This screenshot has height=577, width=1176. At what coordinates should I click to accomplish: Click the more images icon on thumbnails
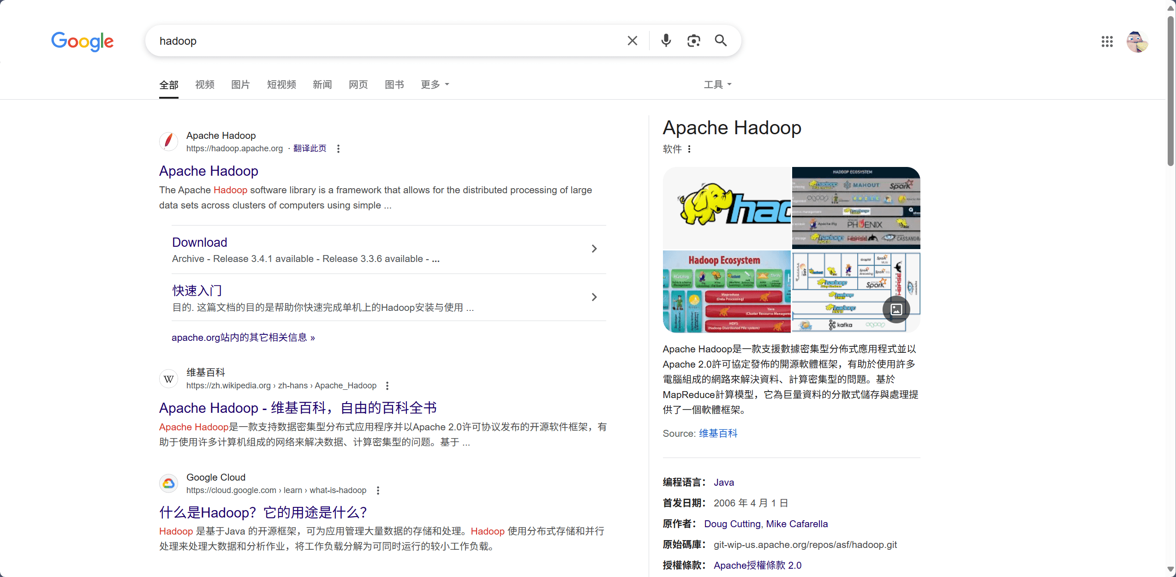coord(896,309)
